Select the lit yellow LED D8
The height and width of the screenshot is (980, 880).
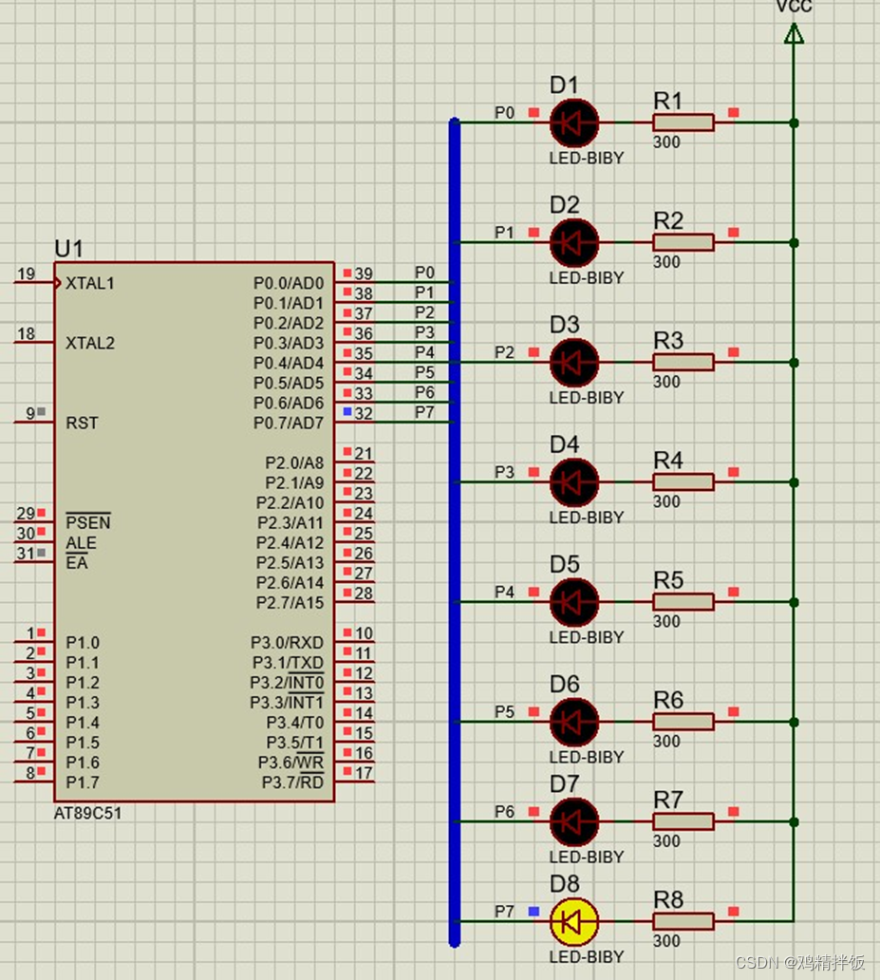573,921
